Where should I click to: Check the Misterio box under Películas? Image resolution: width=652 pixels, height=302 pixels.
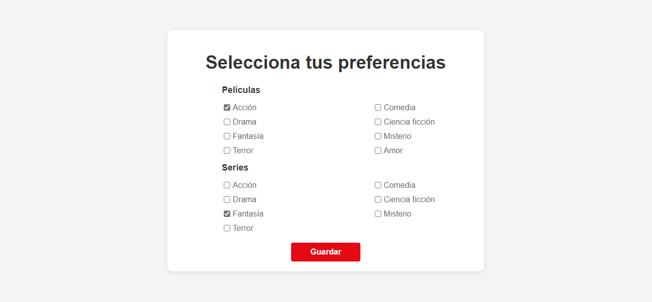tap(378, 136)
